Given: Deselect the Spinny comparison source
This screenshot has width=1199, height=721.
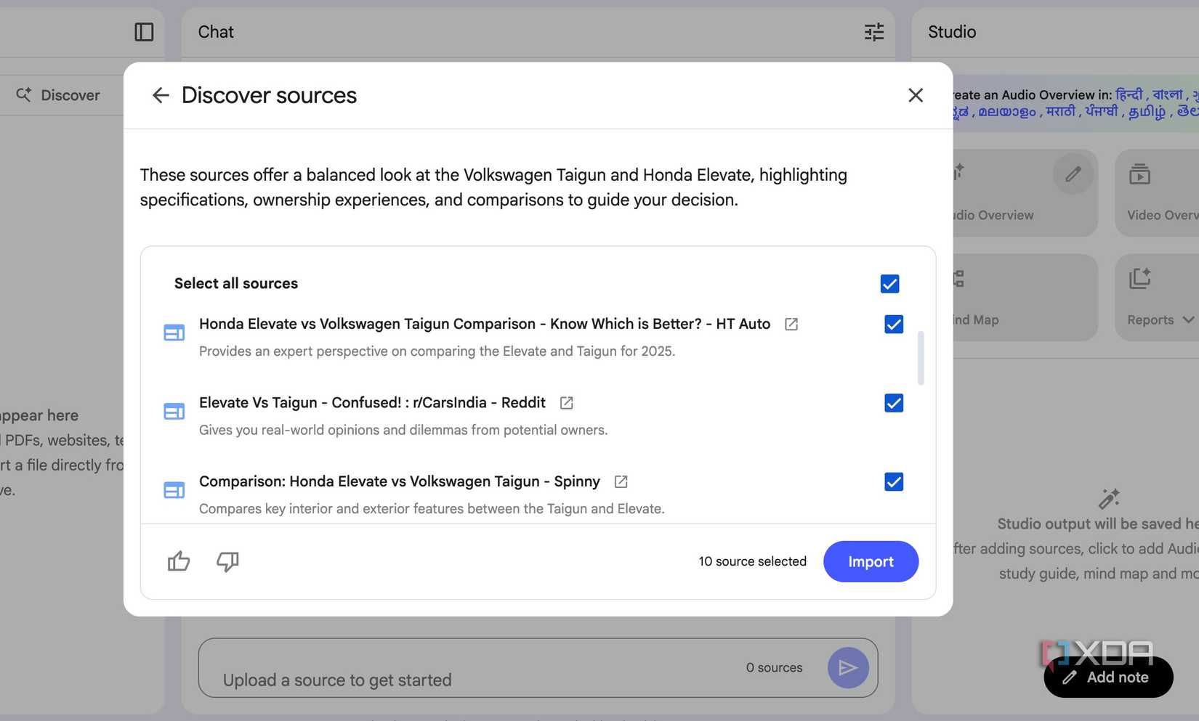Looking at the screenshot, I should pyautogui.click(x=894, y=482).
